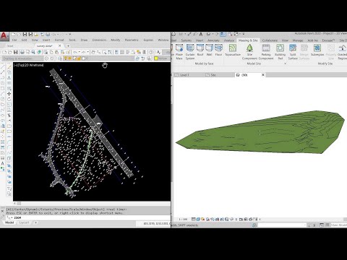Open the File menu in AutoCAD
The image size is (347, 260).
tap(14, 40)
